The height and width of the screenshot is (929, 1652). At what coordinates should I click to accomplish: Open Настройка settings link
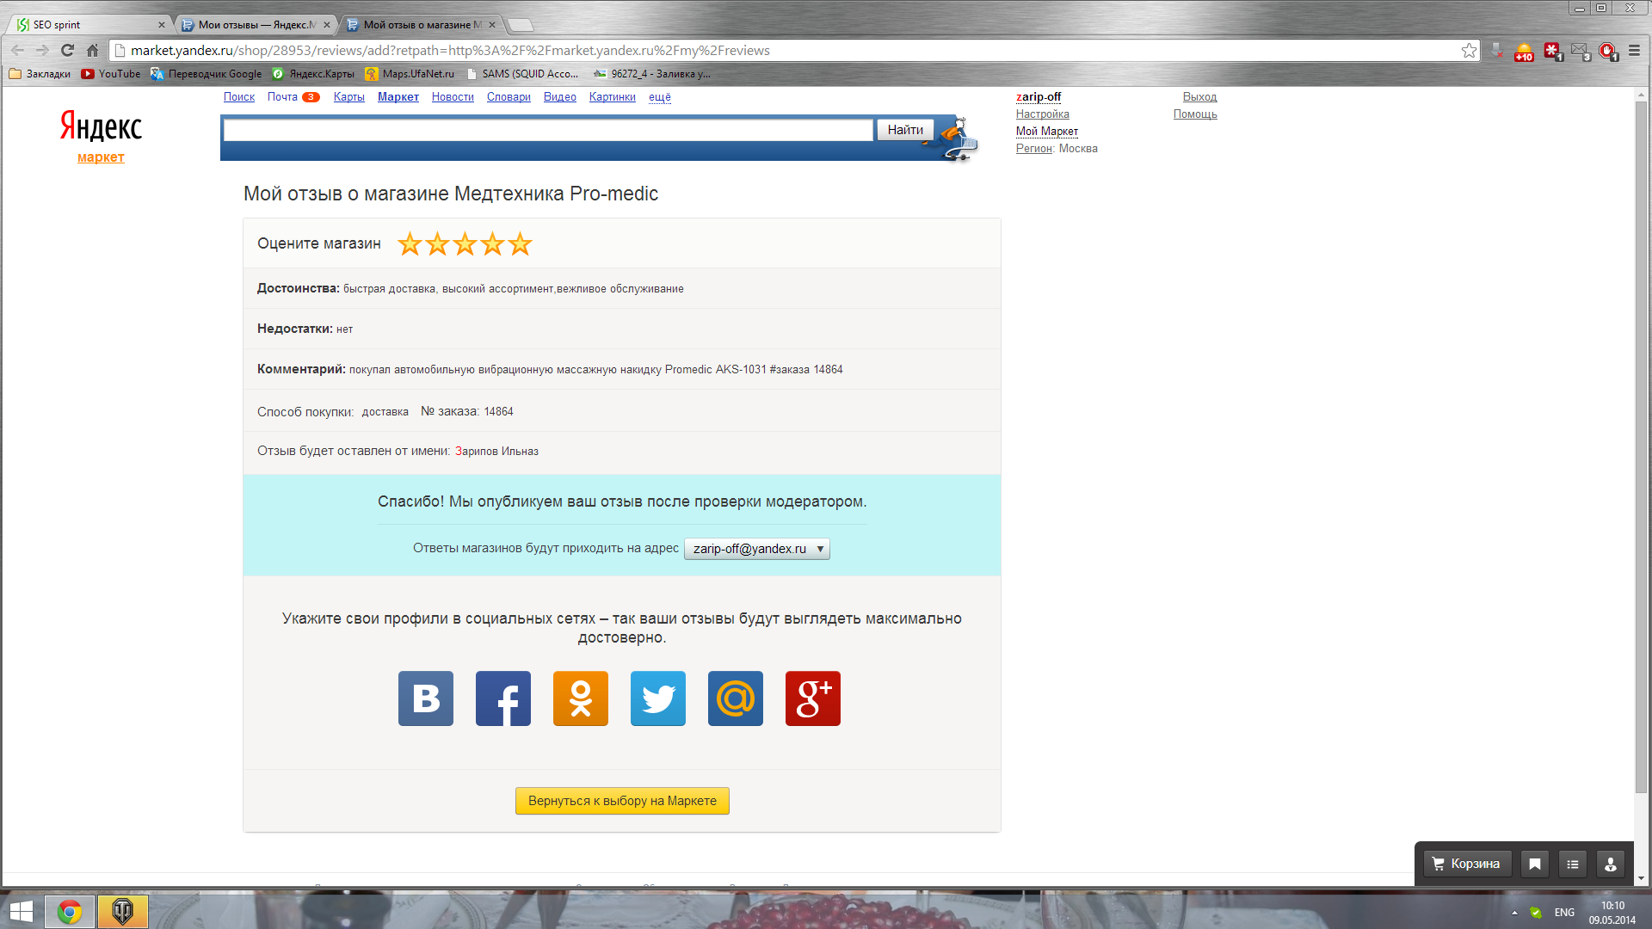click(1043, 114)
